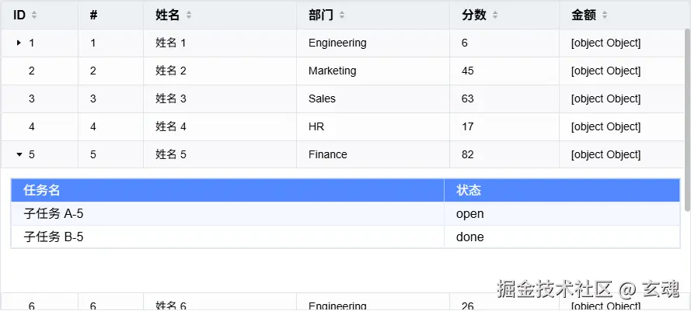Click the vertical scrollbar thumb

pyautogui.click(x=687, y=116)
